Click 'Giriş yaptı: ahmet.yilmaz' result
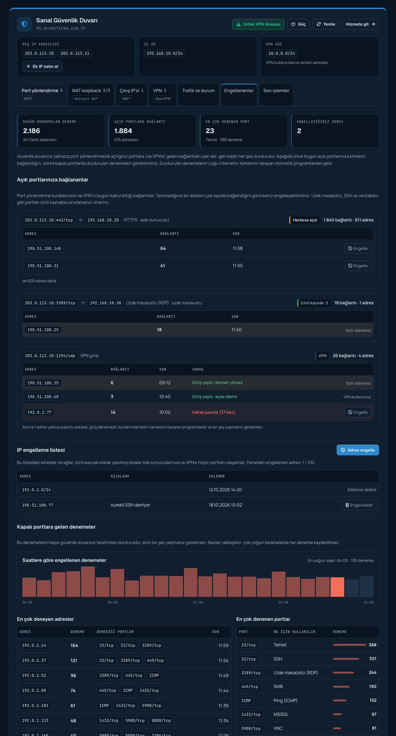This screenshot has width=396, height=736. click(x=217, y=383)
